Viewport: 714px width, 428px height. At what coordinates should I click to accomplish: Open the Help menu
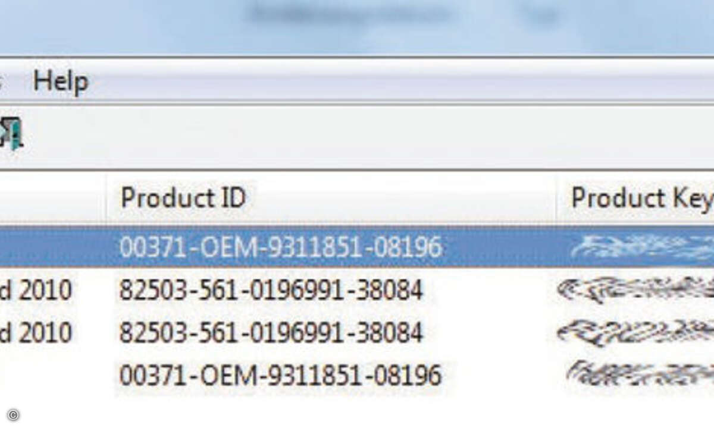point(61,81)
